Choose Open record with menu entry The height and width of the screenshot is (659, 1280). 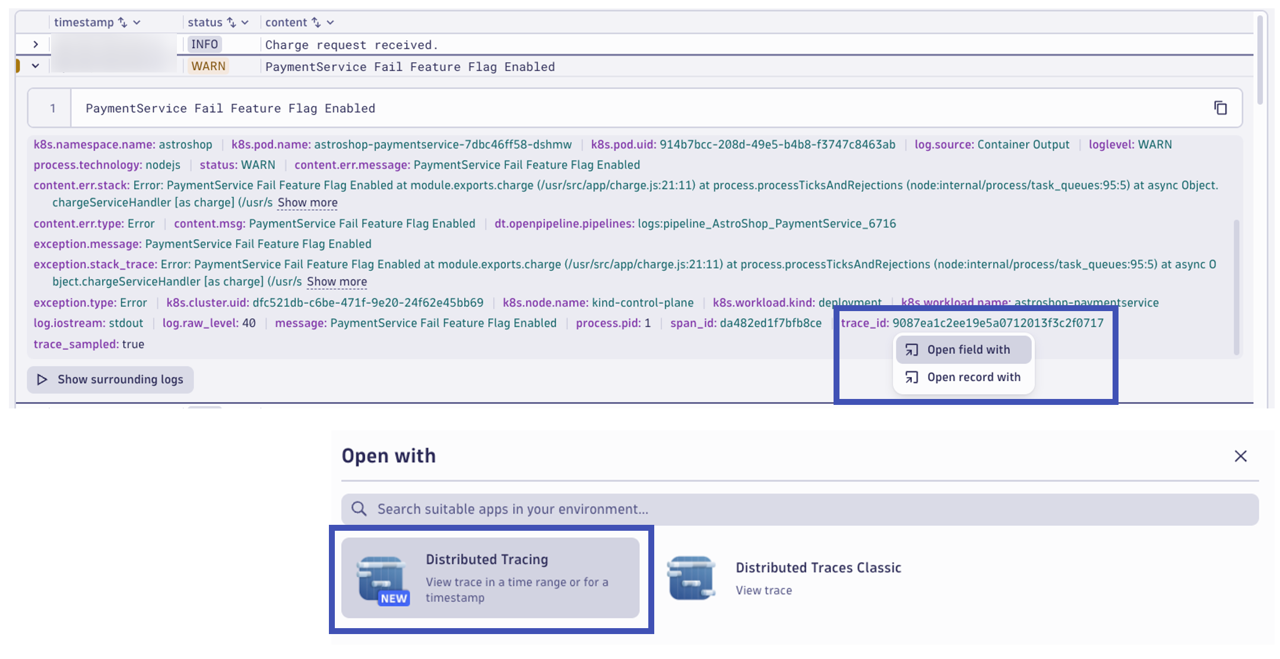pyautogui.click(x=963, y=377)
